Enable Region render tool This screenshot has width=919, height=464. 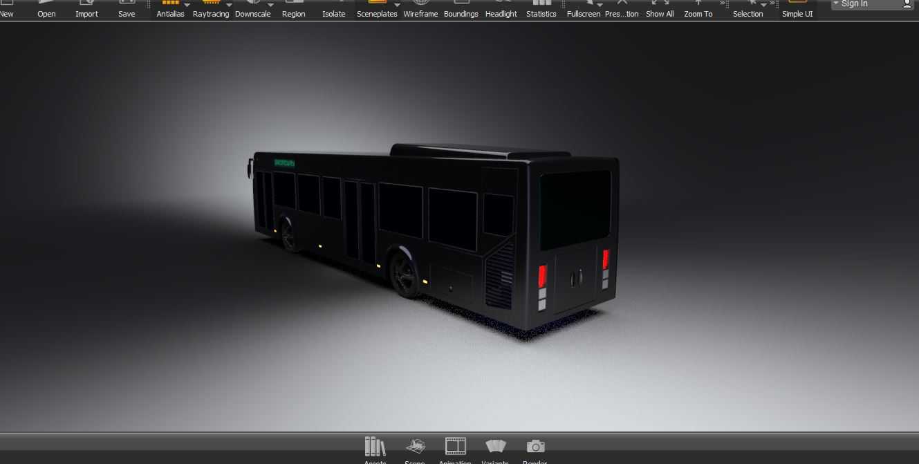click(x=293, y=9)
